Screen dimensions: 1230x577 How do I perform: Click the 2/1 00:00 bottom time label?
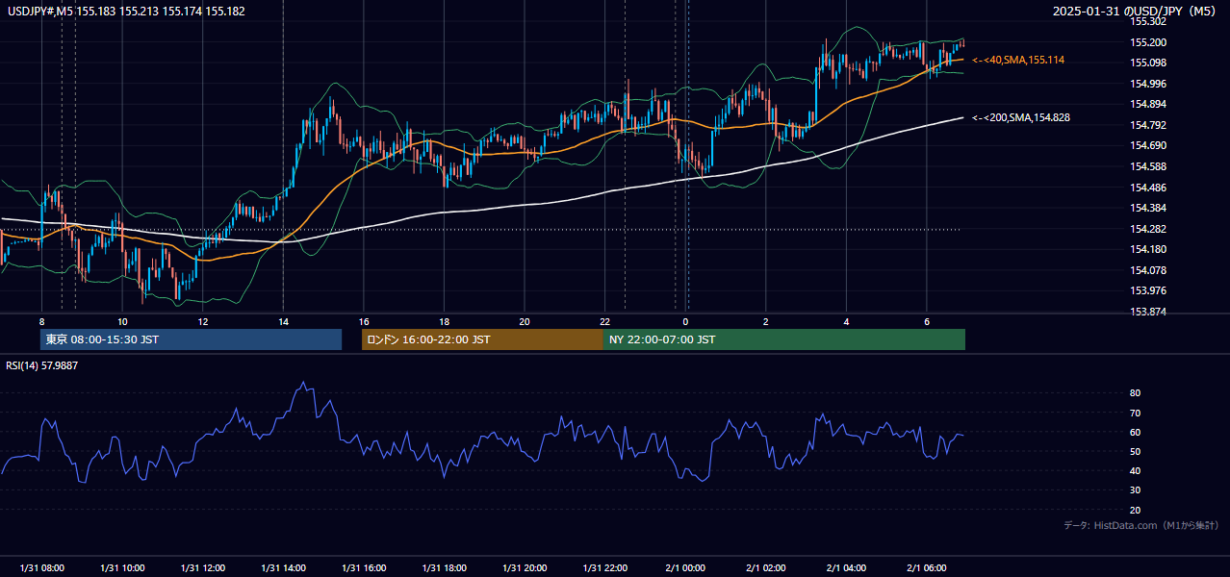(x=685, y=568)
